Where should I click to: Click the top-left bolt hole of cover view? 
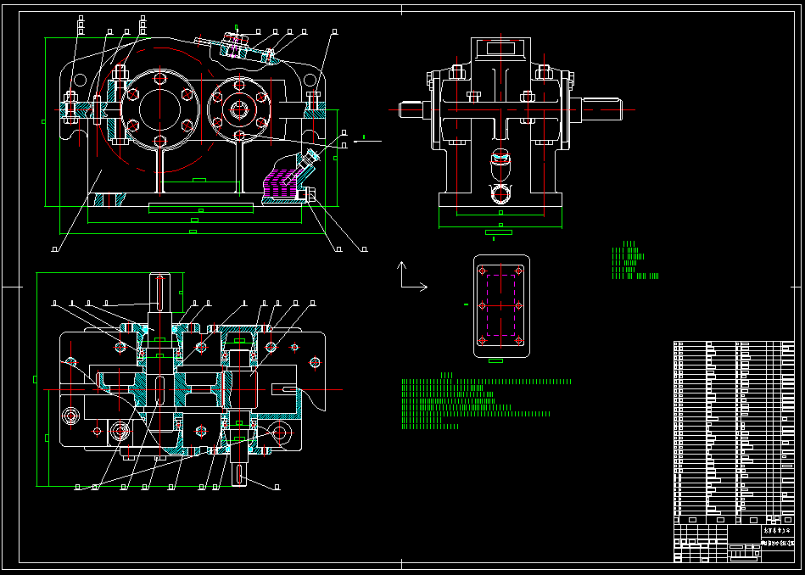pyautogui.click(x=482, y=270)
